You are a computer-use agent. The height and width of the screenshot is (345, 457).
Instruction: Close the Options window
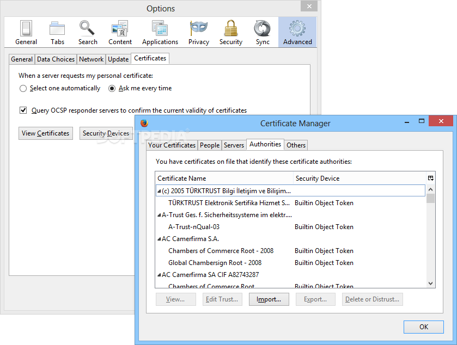coord(309,6)
